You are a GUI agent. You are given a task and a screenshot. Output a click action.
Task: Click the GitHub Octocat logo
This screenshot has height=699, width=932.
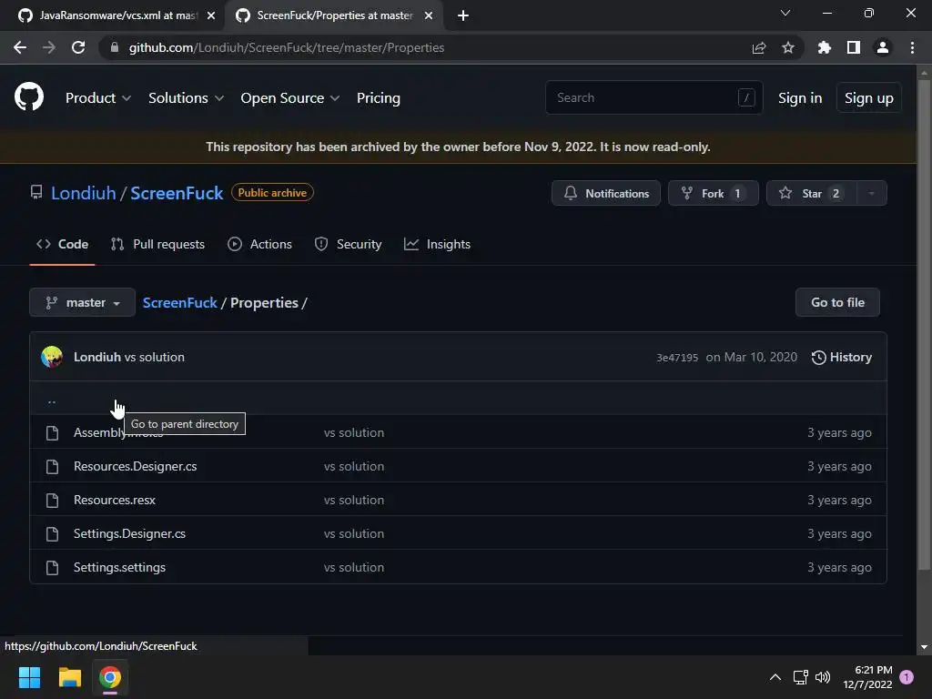coord(29,96)
